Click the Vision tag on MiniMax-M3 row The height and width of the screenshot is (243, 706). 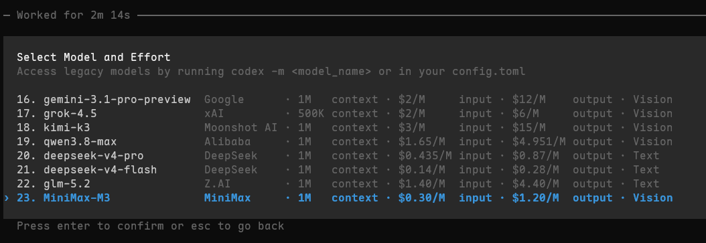coord(653,198)
